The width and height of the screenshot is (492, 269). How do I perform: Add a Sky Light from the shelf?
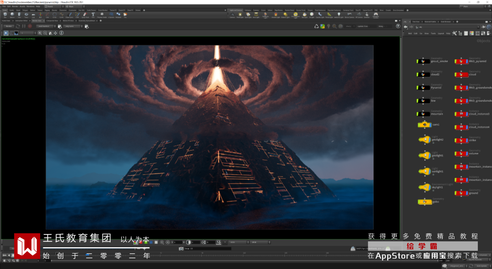click(x=304, y=15)
